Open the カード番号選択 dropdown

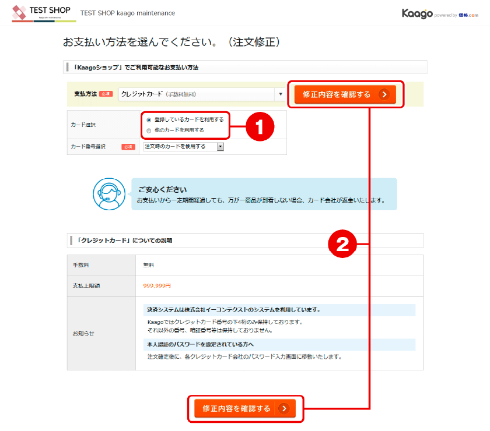pyautogui.click(x=183, y=146)
